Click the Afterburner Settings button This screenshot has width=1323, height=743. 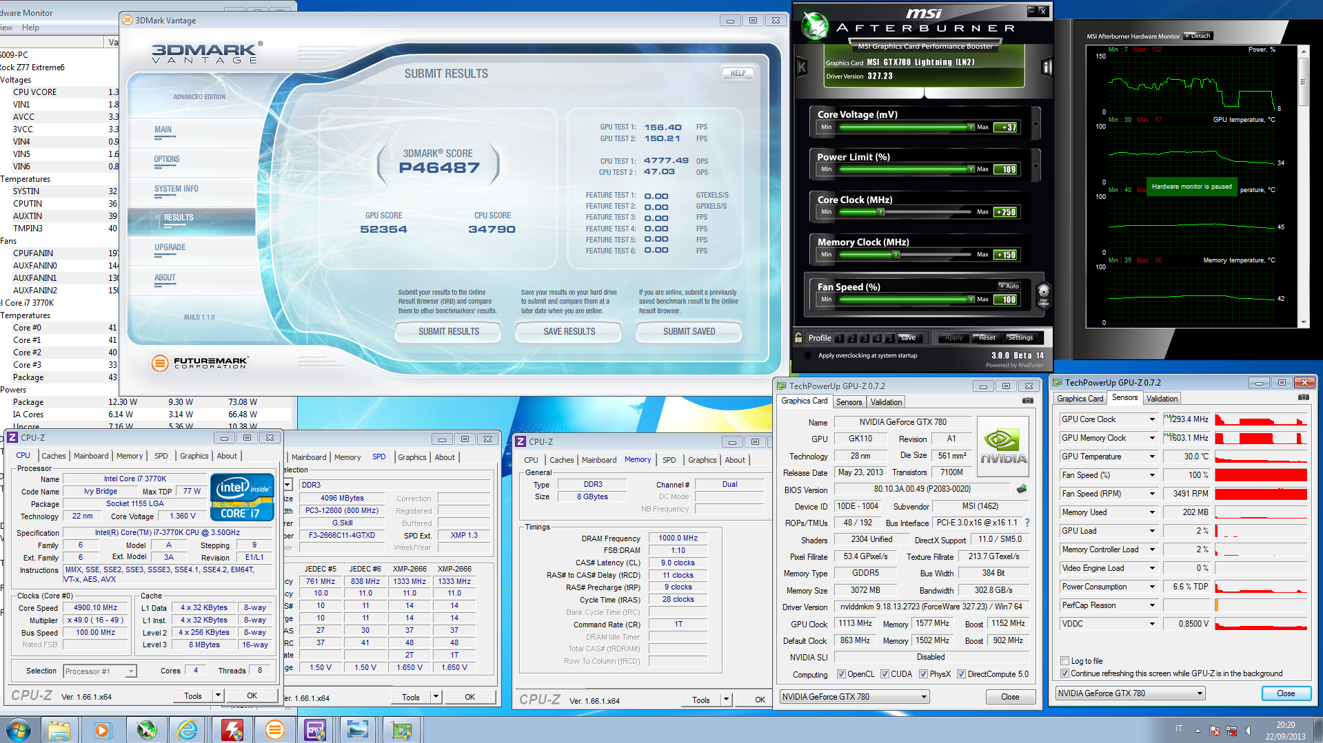1020,337
